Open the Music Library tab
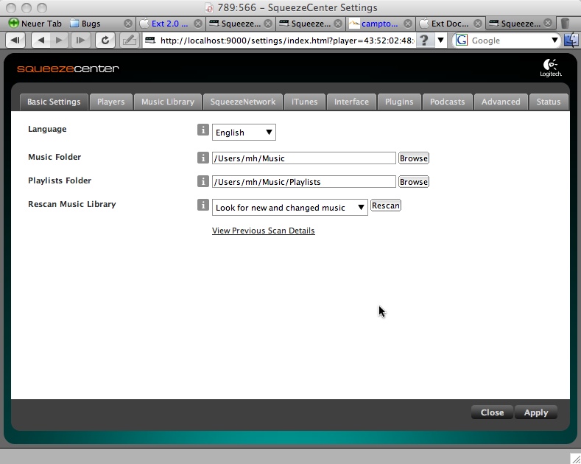 click(x=167, y=102)
